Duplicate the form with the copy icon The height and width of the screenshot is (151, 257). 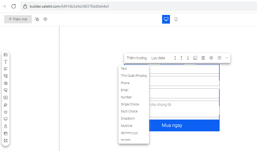coord(195,58)
